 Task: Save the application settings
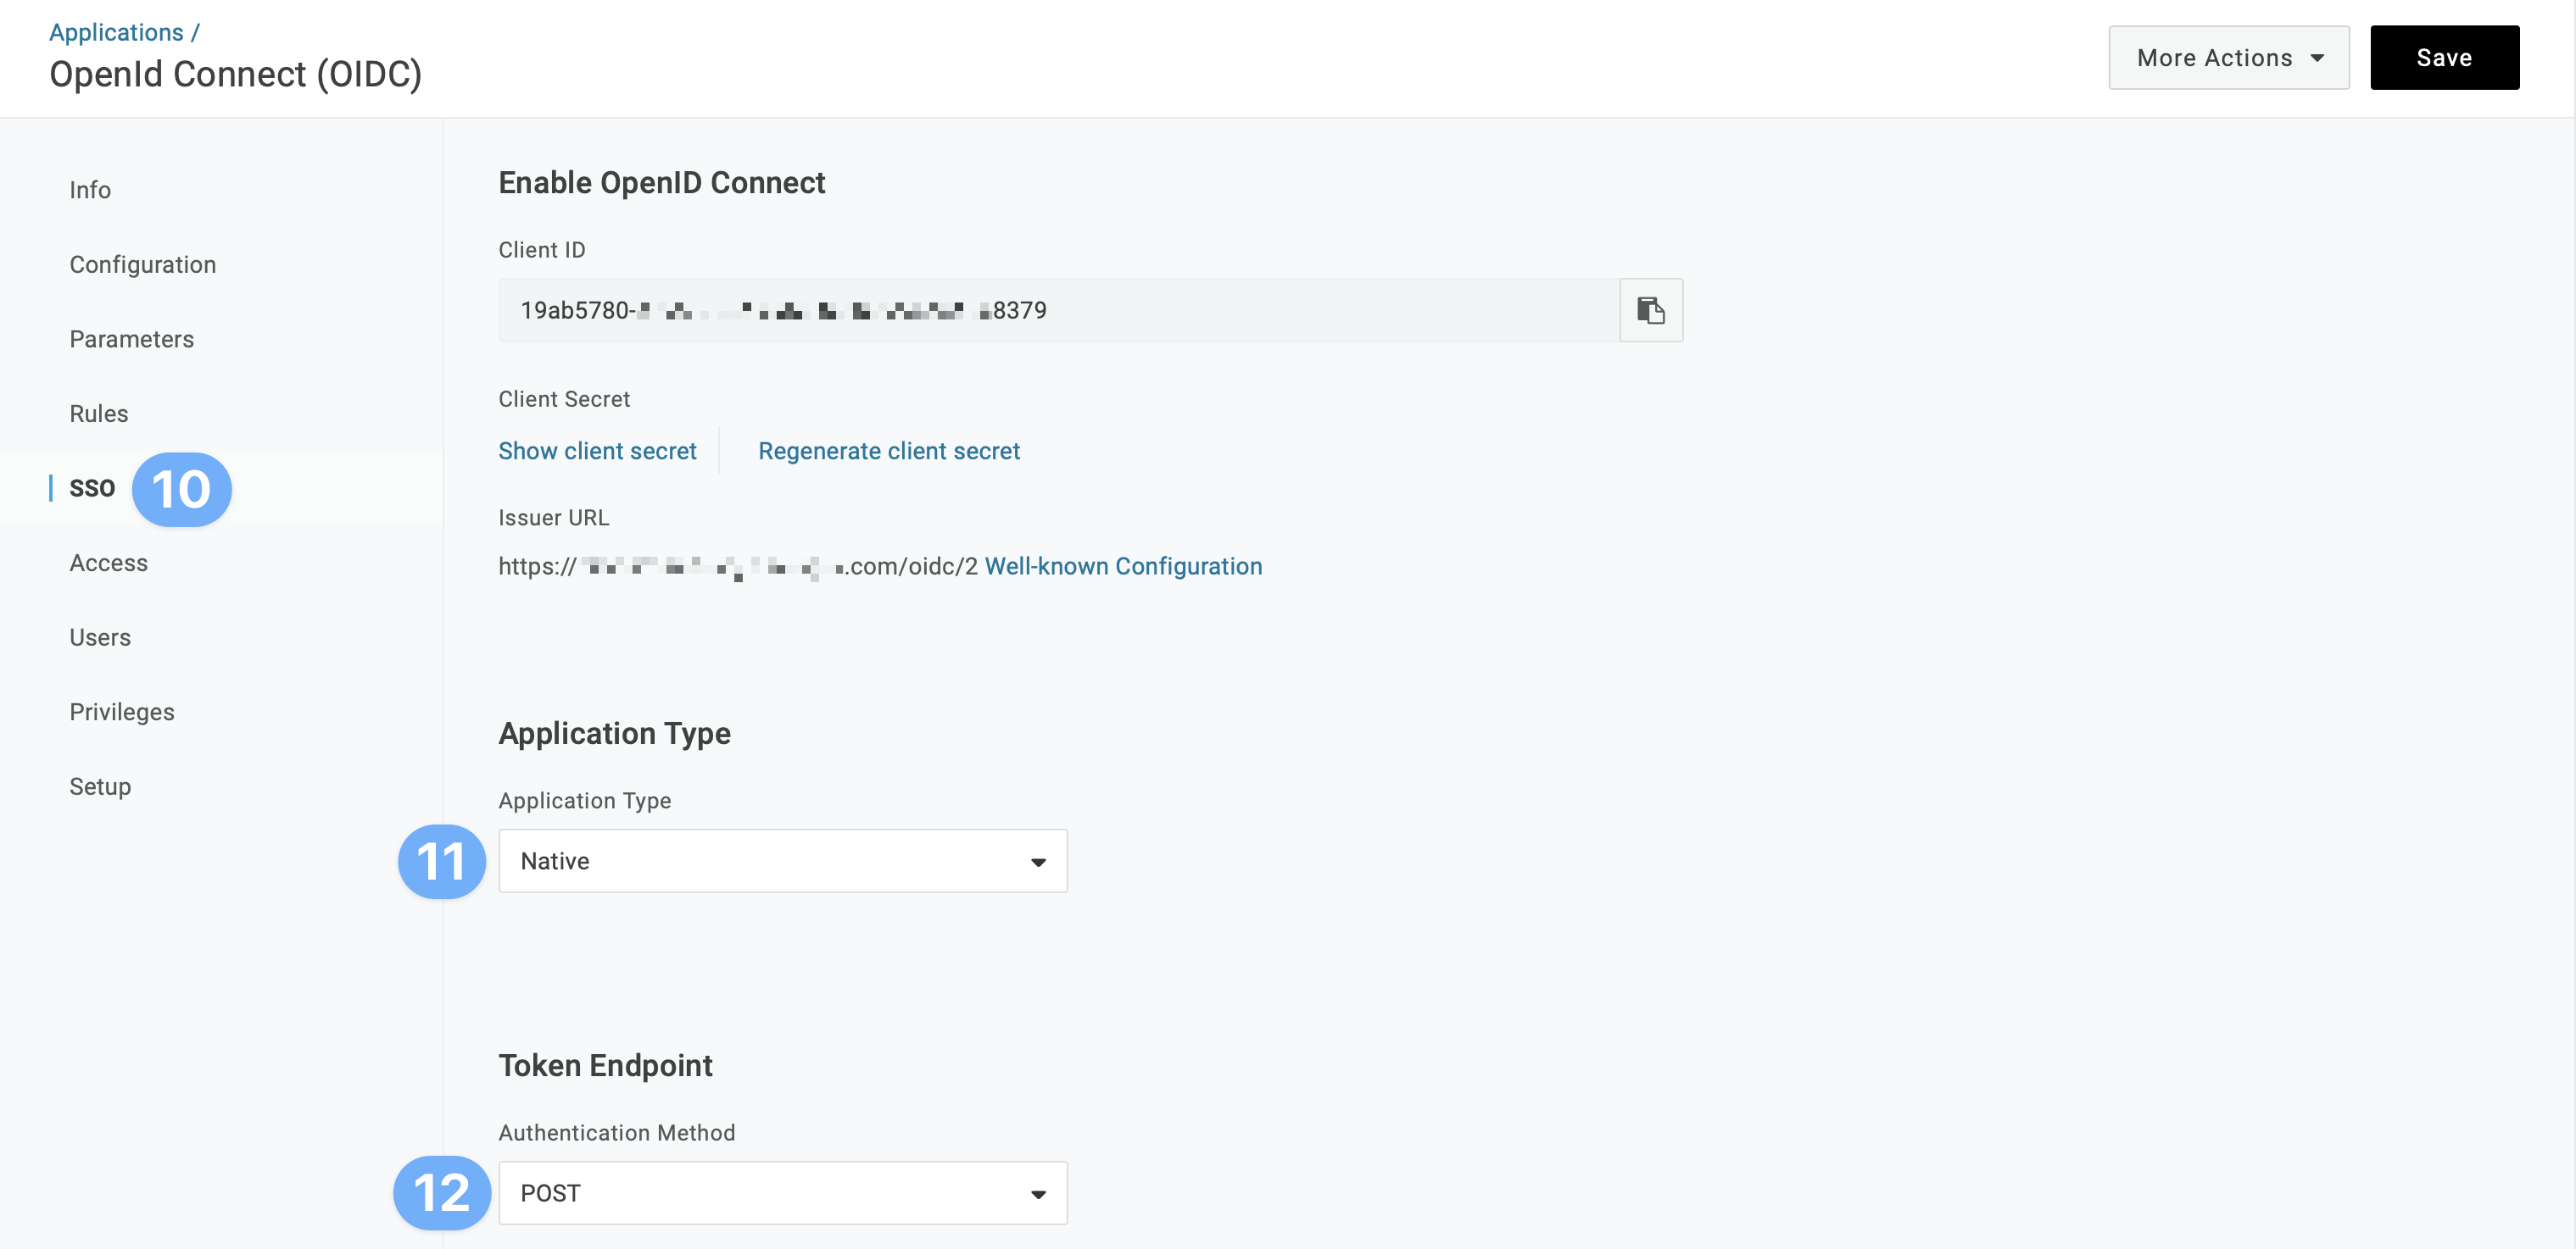(x=2444, y=58)
